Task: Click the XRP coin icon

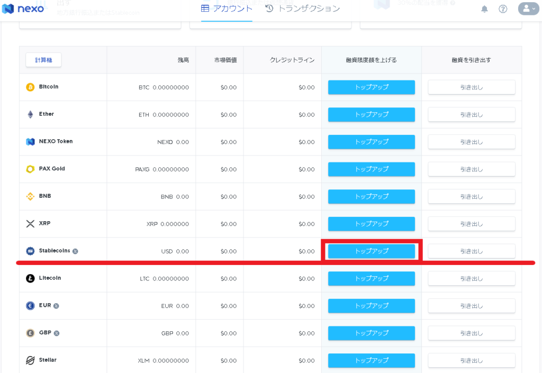Action: (x=30, y=224)
